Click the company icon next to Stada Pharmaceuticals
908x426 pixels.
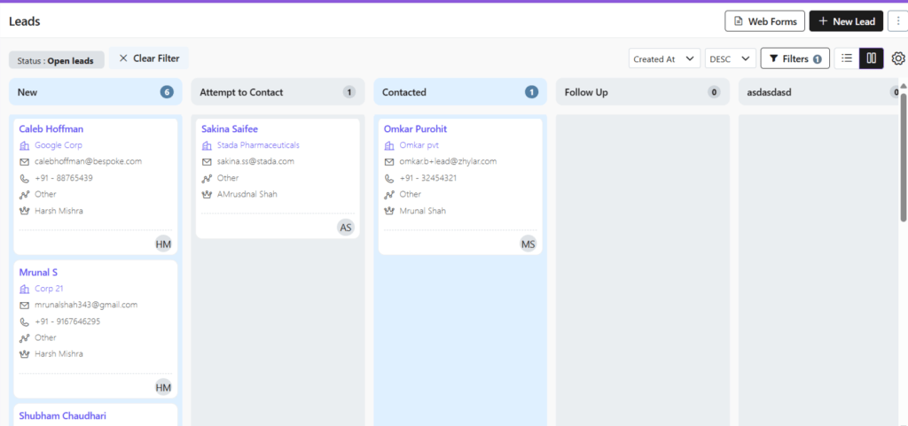(x=207, y=145)
